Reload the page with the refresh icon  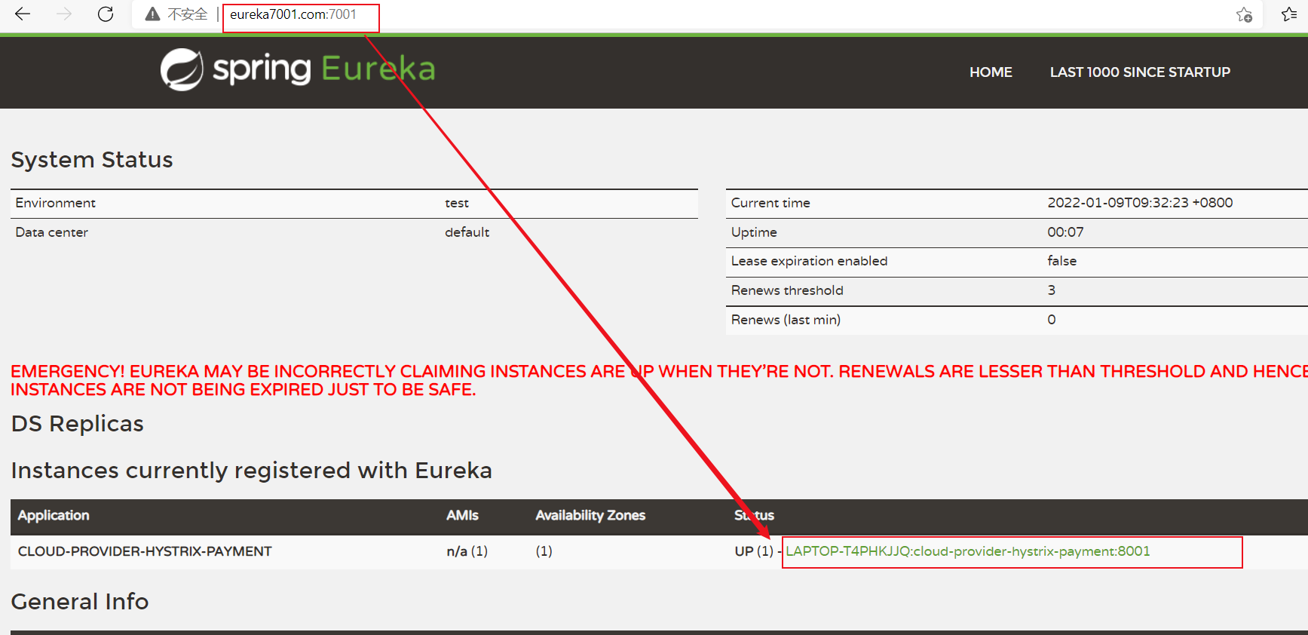[106, 14]
